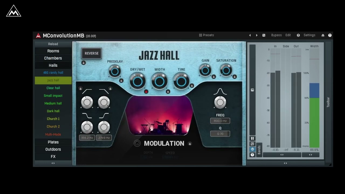The image size is (345, 194).
Task: Select the Multi-Mode preset
Action: pos(53,134)
